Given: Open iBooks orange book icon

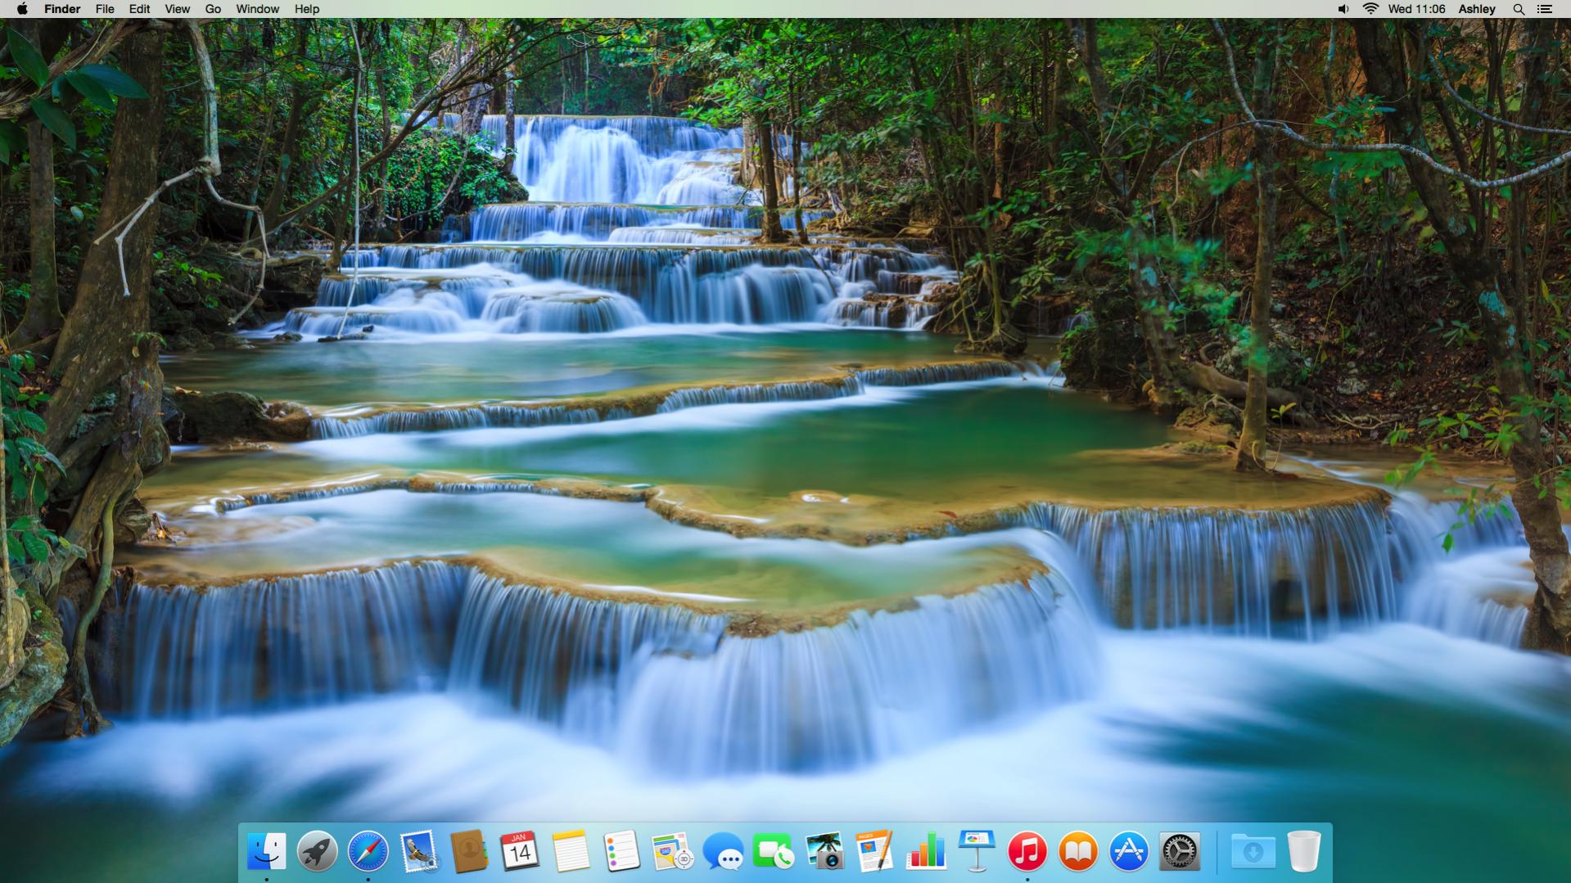Looking at the screenshot, I should [1078, 851].
